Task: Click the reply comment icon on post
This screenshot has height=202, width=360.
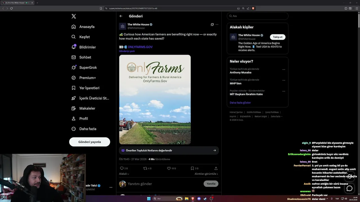Action: point(122,168)
